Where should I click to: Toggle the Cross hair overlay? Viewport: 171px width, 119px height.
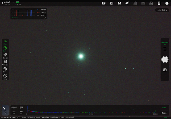(5, 69)
